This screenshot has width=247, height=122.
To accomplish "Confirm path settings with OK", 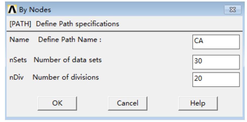I will click(x=57, y=103).
